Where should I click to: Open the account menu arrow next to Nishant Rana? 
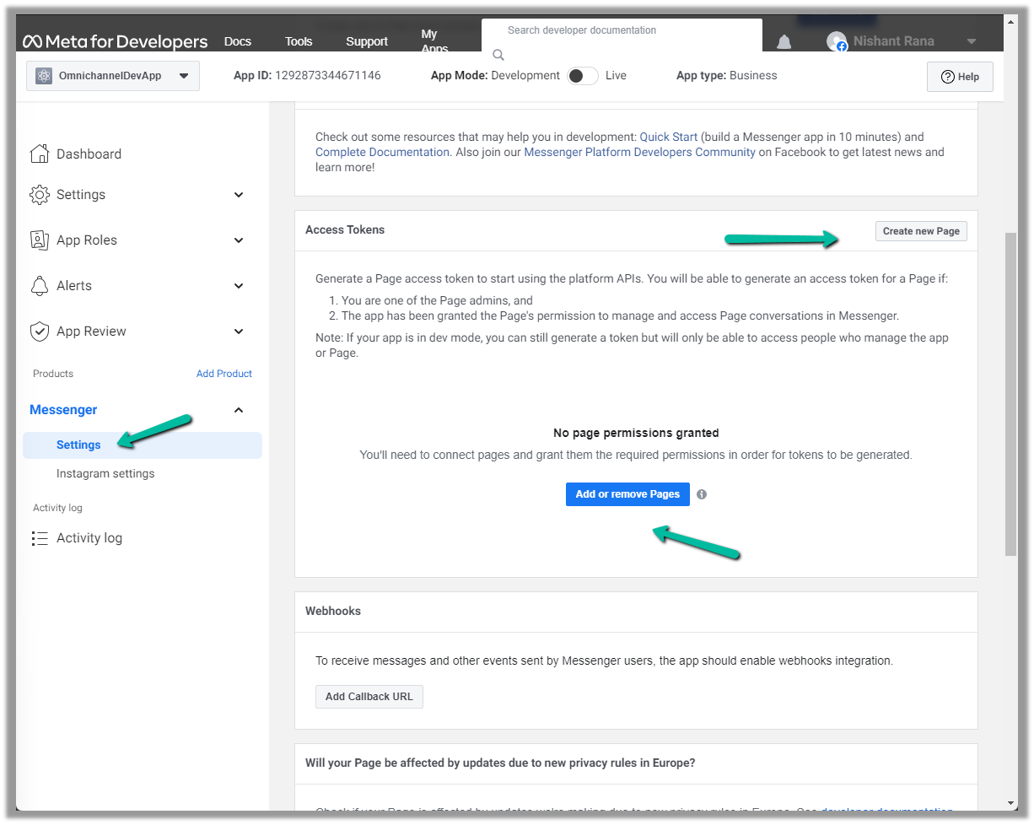(x=972, y=41)
